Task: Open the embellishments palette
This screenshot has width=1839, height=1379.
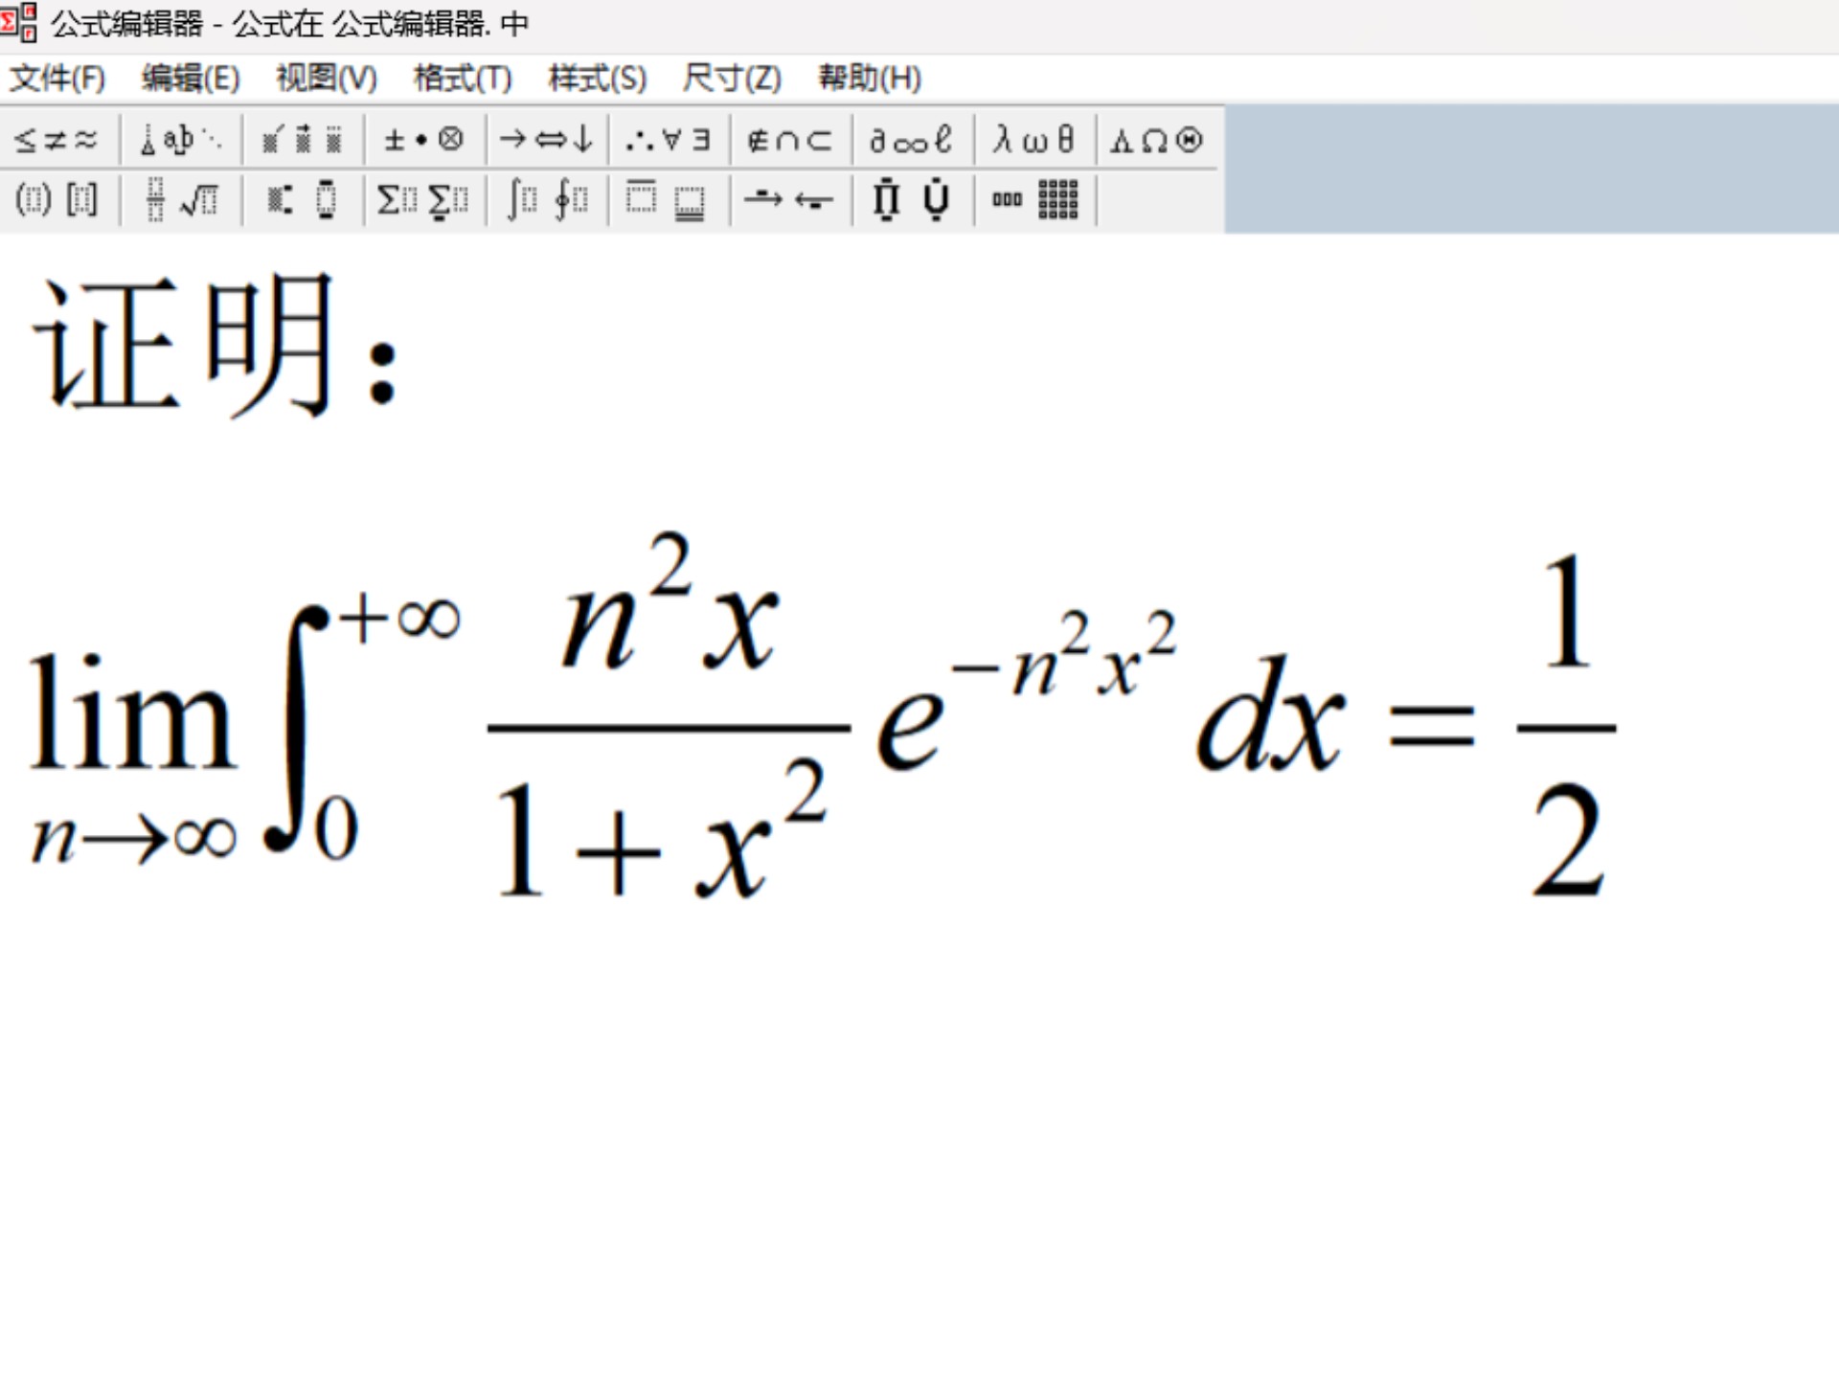Action: point(303,141)
